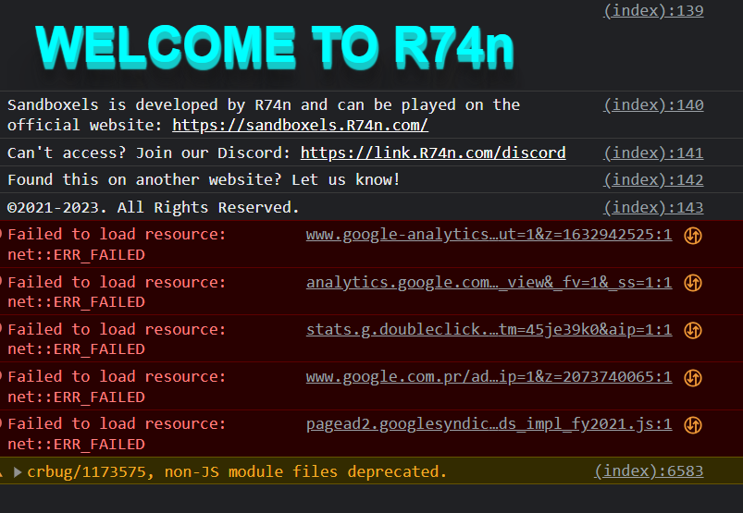Screen dimensions: 743x513
Task: Open source link (index):6583
Action: tap(649, 470)
